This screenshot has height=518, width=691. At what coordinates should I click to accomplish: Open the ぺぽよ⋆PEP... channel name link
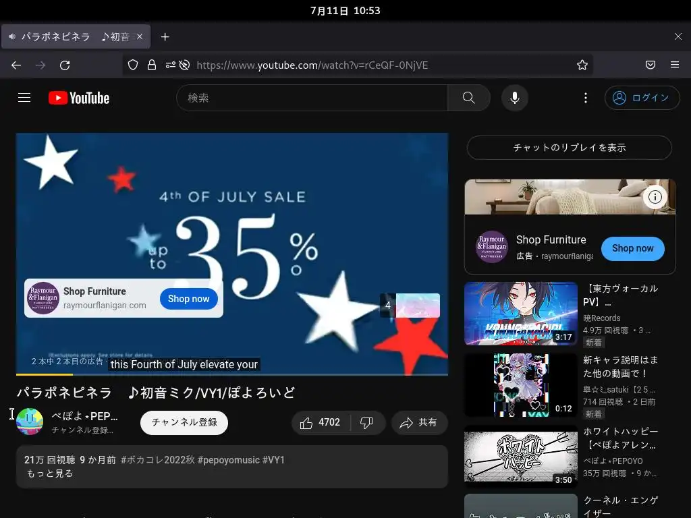[84, 416]
